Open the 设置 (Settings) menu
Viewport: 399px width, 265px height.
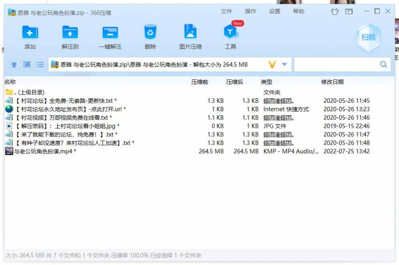[274, 11]
